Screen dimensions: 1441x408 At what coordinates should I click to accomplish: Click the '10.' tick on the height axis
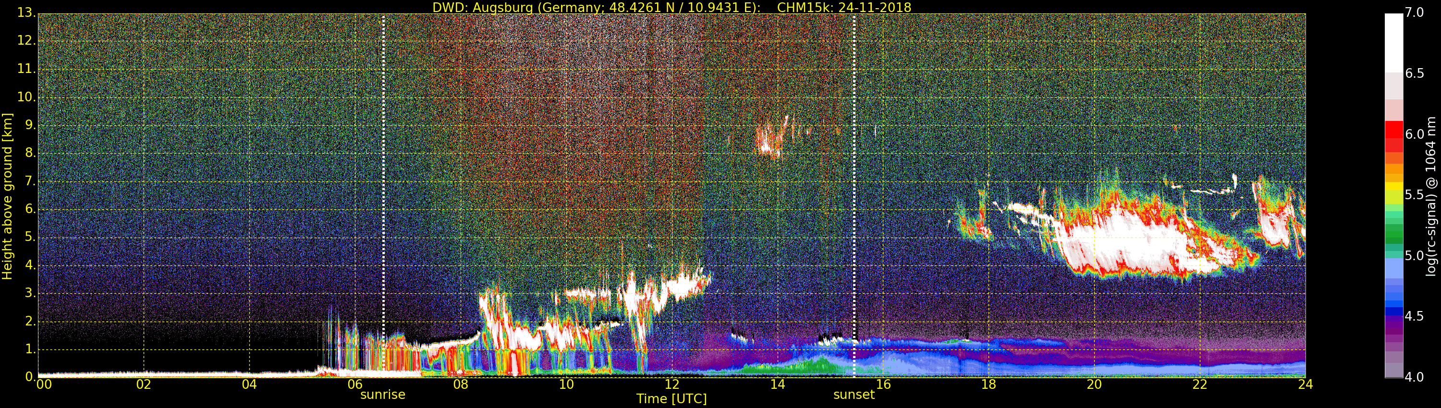point(26,97)
